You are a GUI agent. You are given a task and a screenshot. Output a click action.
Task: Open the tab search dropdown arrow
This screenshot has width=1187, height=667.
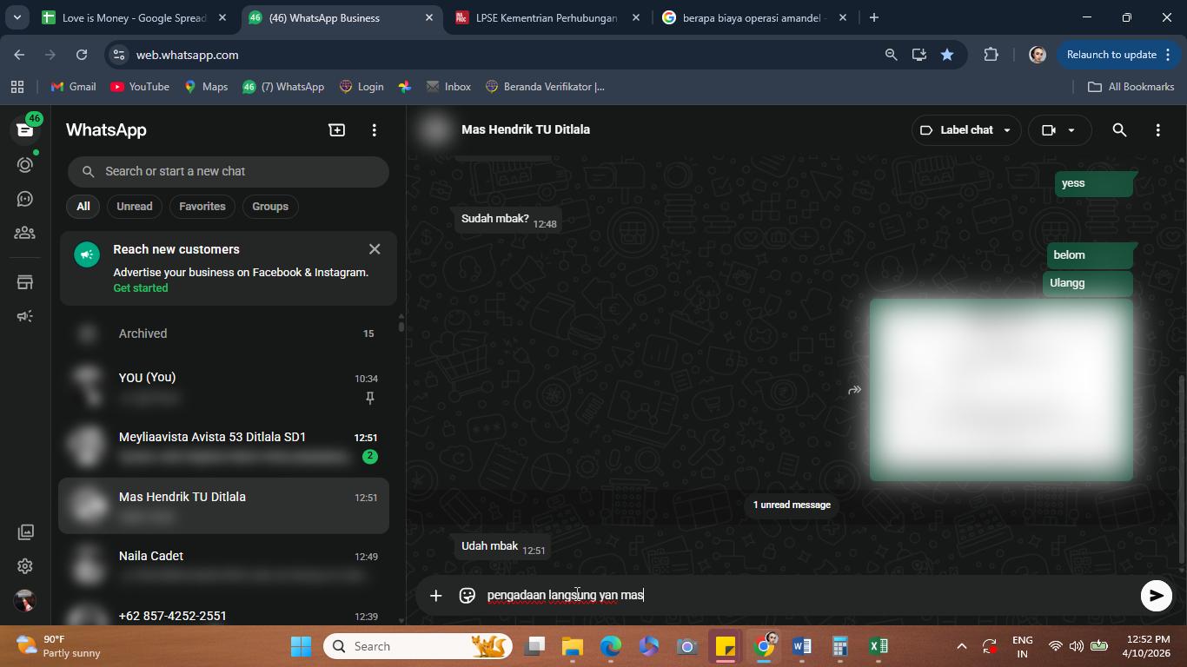click(x=17, y=17)
